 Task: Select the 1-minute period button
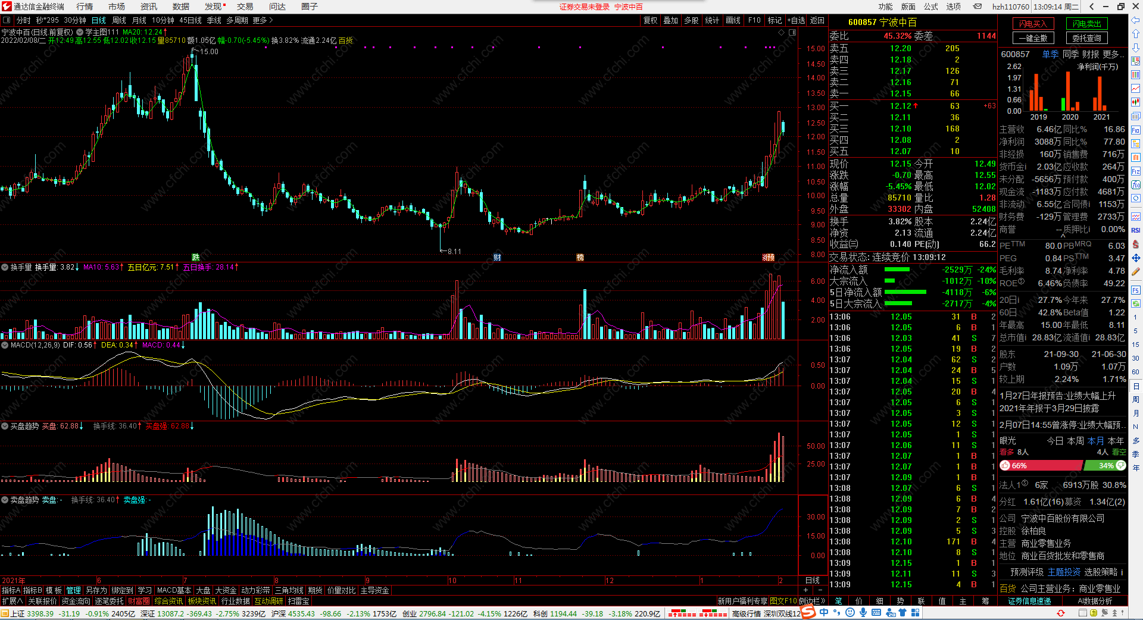pos(1135,317)
